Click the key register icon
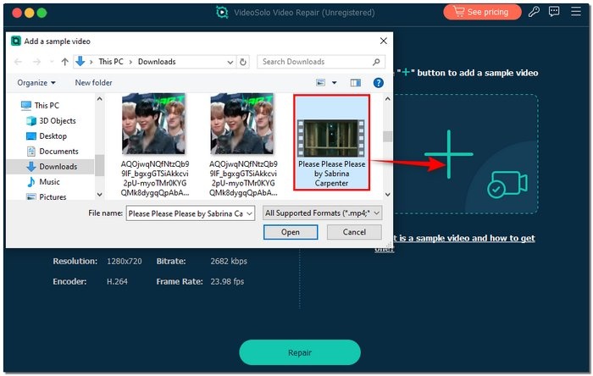 (534, 12)
